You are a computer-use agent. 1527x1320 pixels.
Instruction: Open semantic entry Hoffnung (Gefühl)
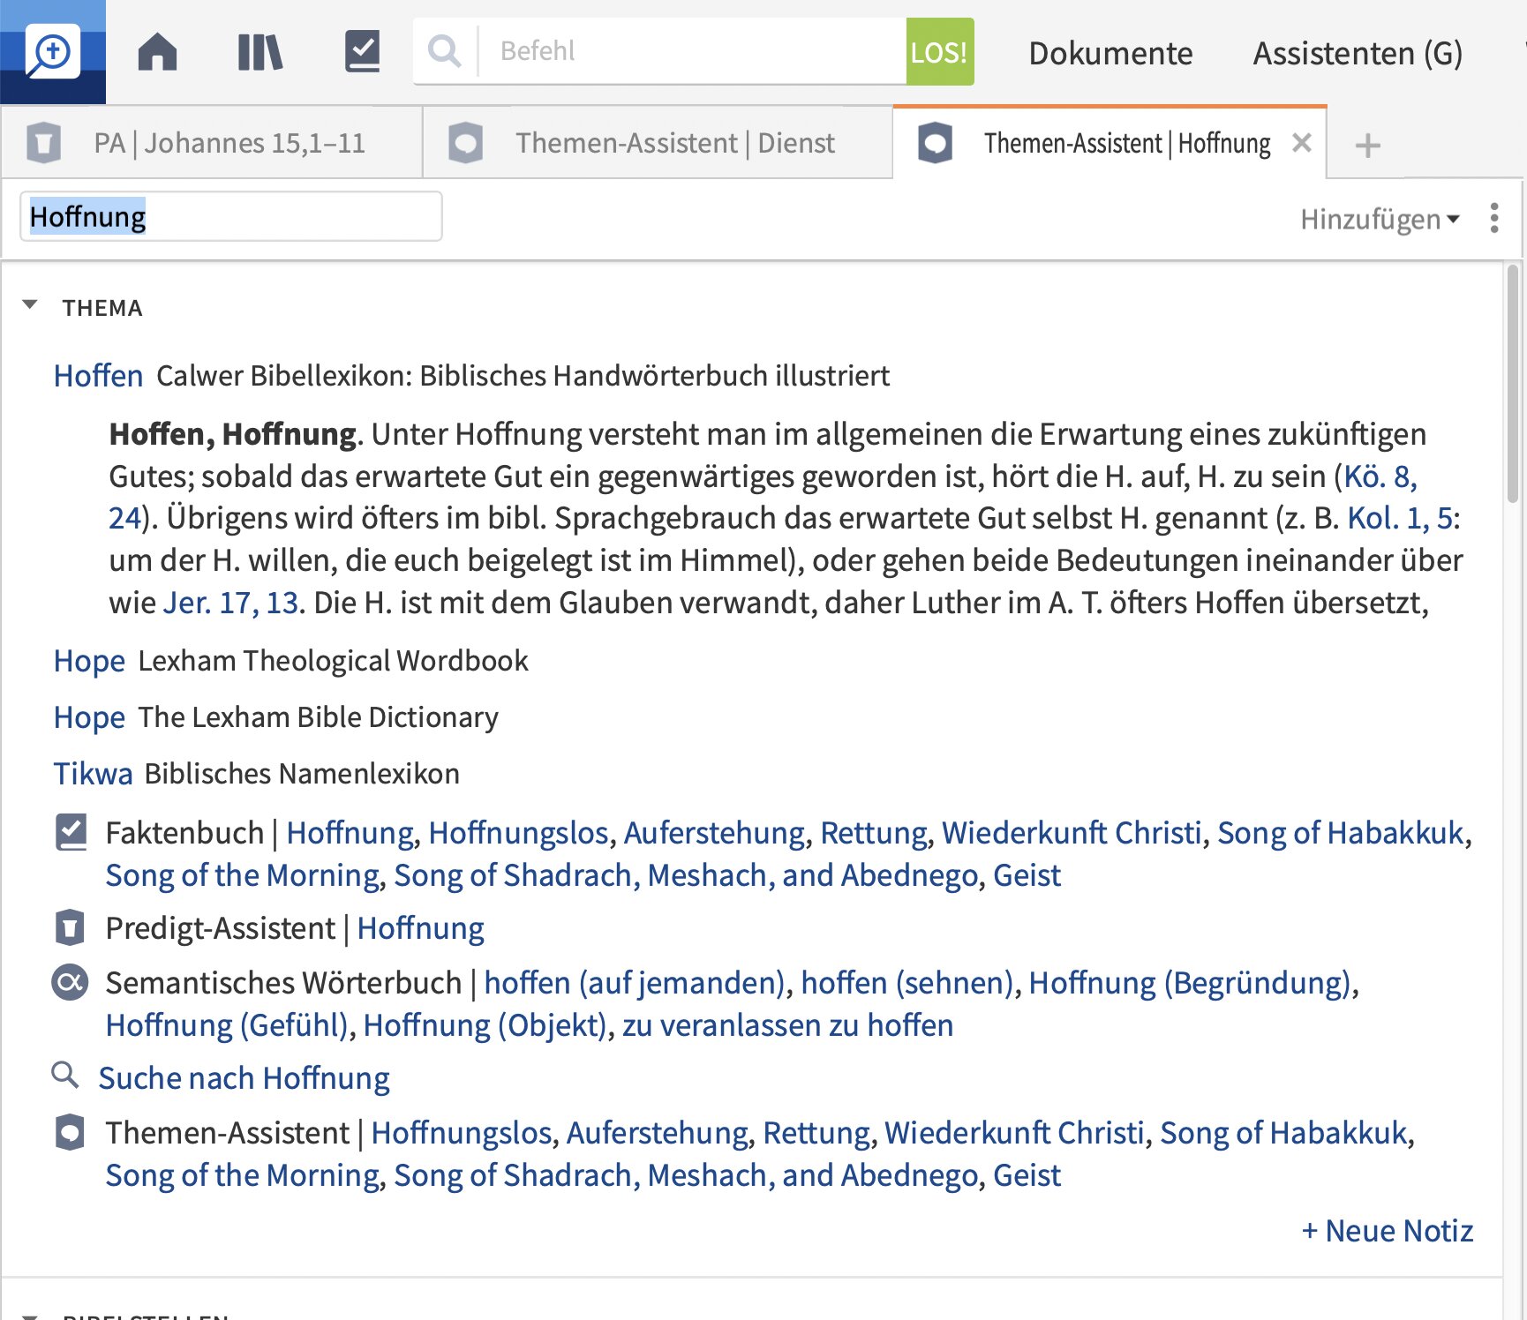tap(228, 1025)
